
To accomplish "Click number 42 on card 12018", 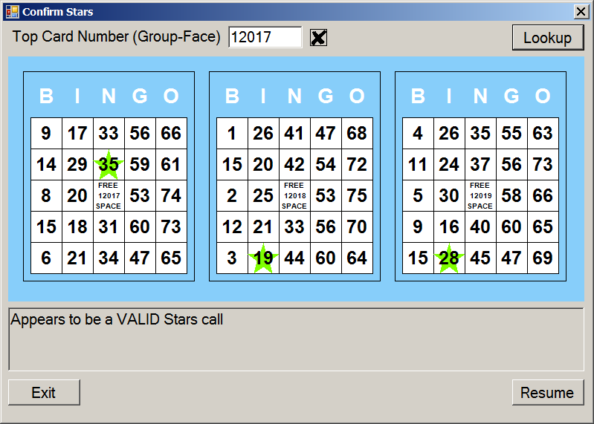I will pos(294,165).
